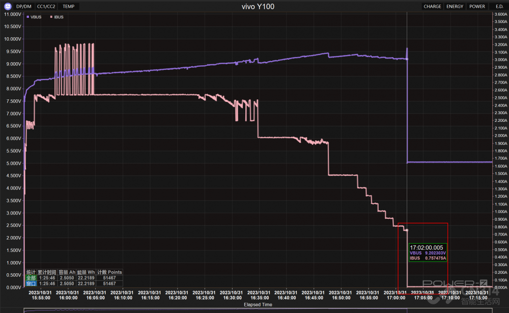Click the vivo Y100 chart title

(x=258, y=7)
